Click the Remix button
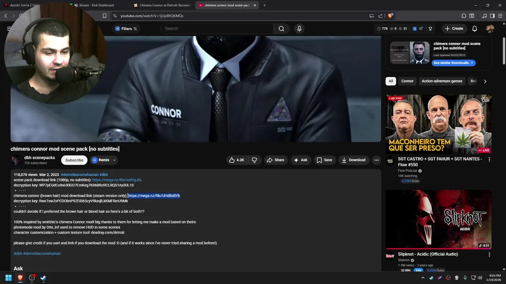This screenshot has height=284, width=506. 100,160
